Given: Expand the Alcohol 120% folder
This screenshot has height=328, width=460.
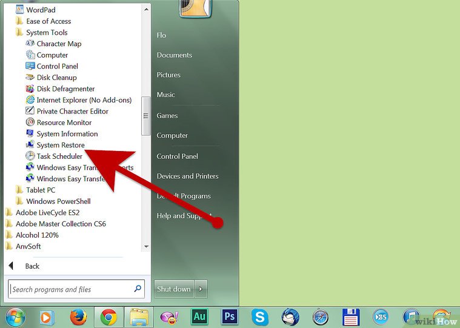Looking at the screenshot, I should (x=32, y=235).
